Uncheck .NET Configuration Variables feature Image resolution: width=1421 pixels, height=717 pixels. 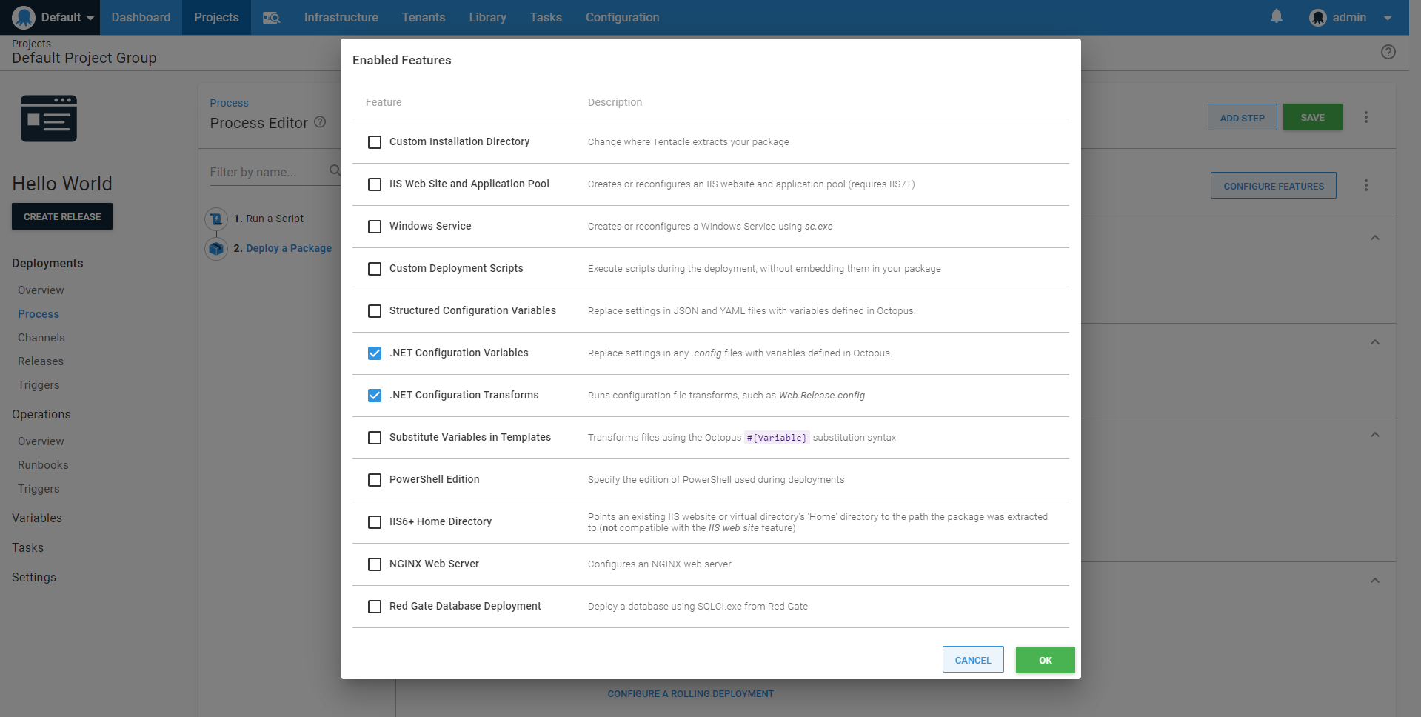click(374, 353)
